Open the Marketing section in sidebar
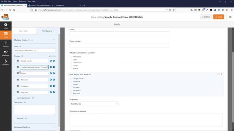This screenshot has width=234, height=131. click(6, 53)
